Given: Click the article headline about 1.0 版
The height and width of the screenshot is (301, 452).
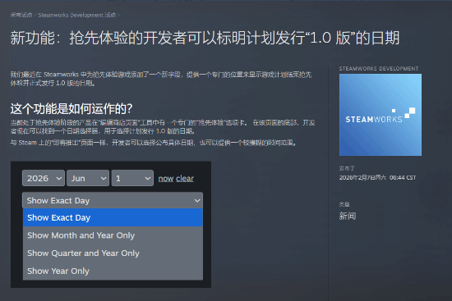Looking at the screenshot, I should (205, 38).
